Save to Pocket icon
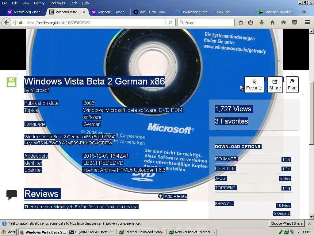This screenshot has height=236, width=314. [x=295, y=22]
